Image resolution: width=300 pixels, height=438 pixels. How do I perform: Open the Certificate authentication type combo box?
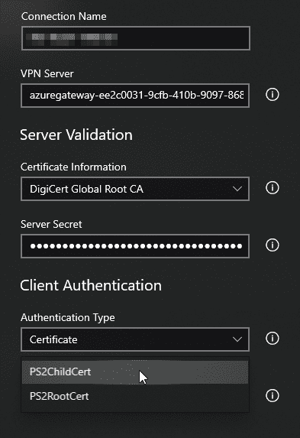click(x=135, y=339)
